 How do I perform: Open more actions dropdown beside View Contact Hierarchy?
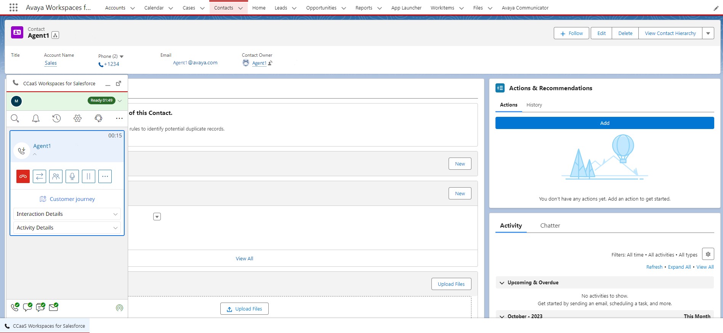click(x=708, y=33)
